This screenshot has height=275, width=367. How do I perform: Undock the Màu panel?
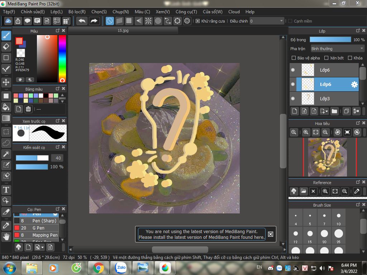click(58, 31)
